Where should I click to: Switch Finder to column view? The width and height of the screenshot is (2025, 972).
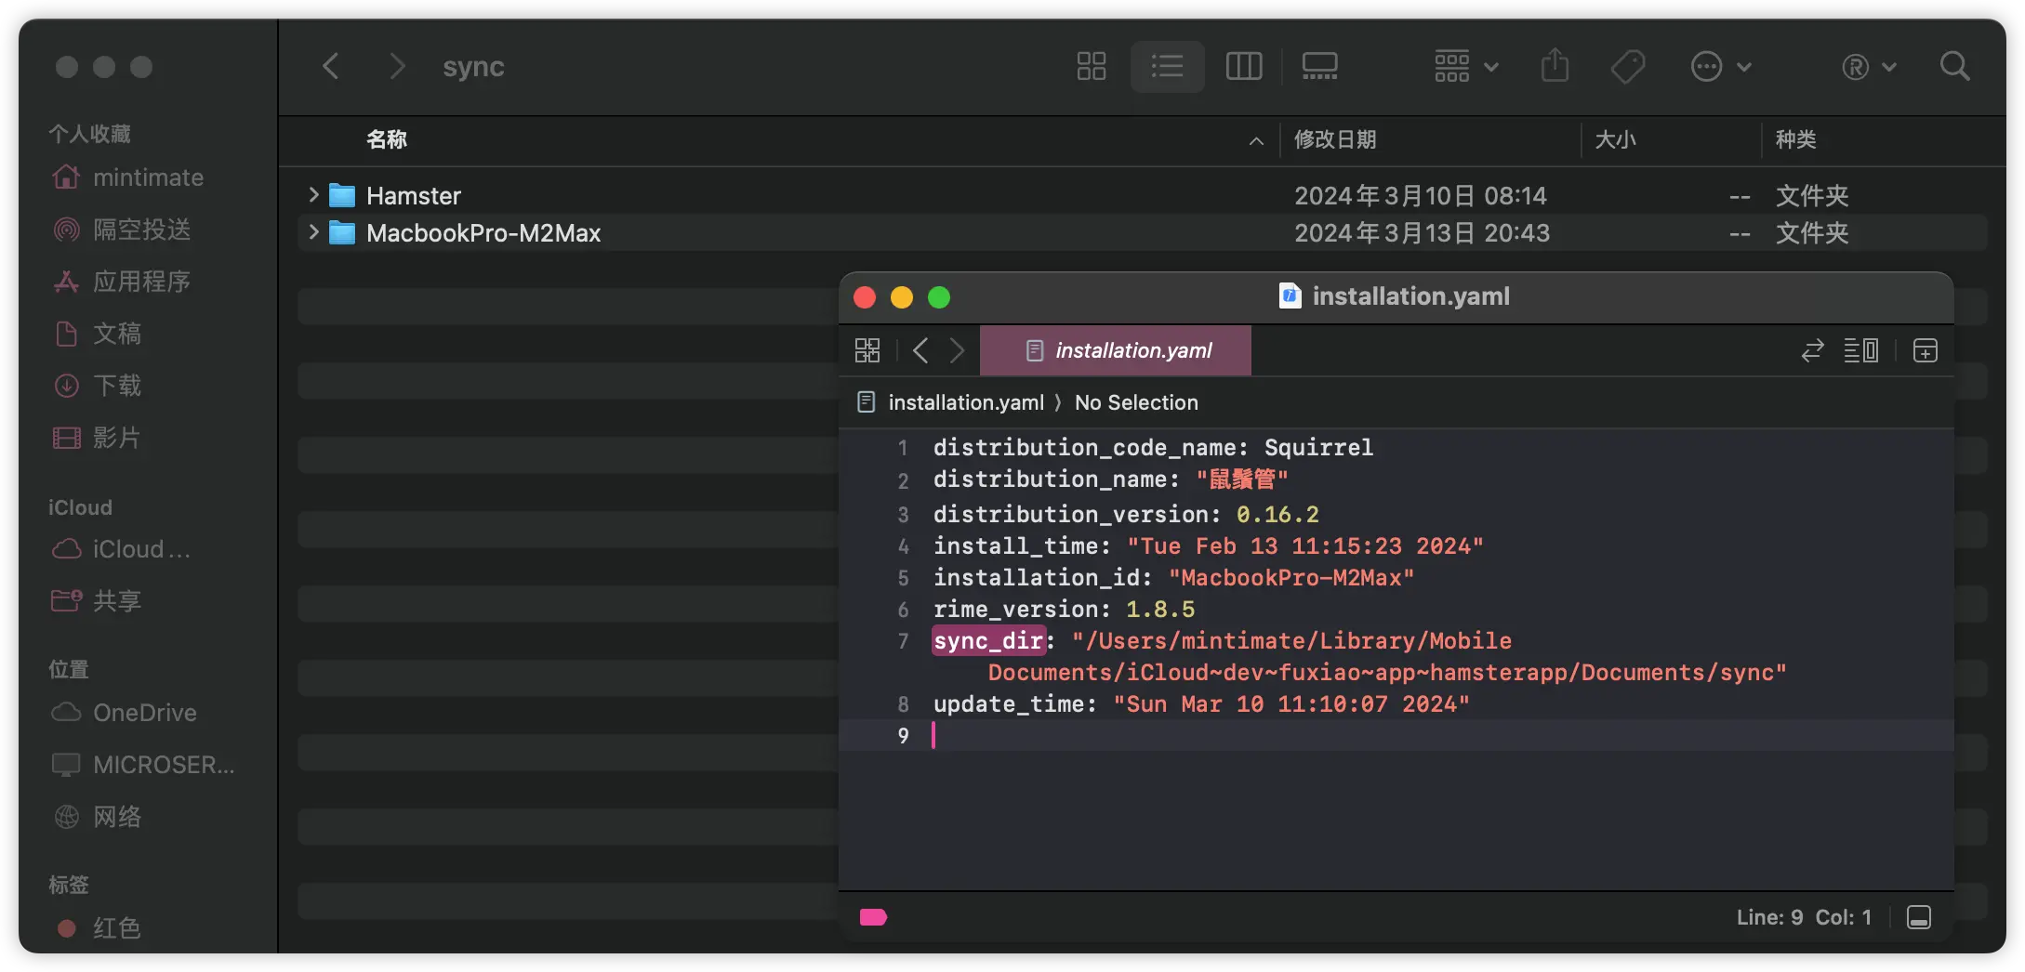click(x=1244, y=66)
